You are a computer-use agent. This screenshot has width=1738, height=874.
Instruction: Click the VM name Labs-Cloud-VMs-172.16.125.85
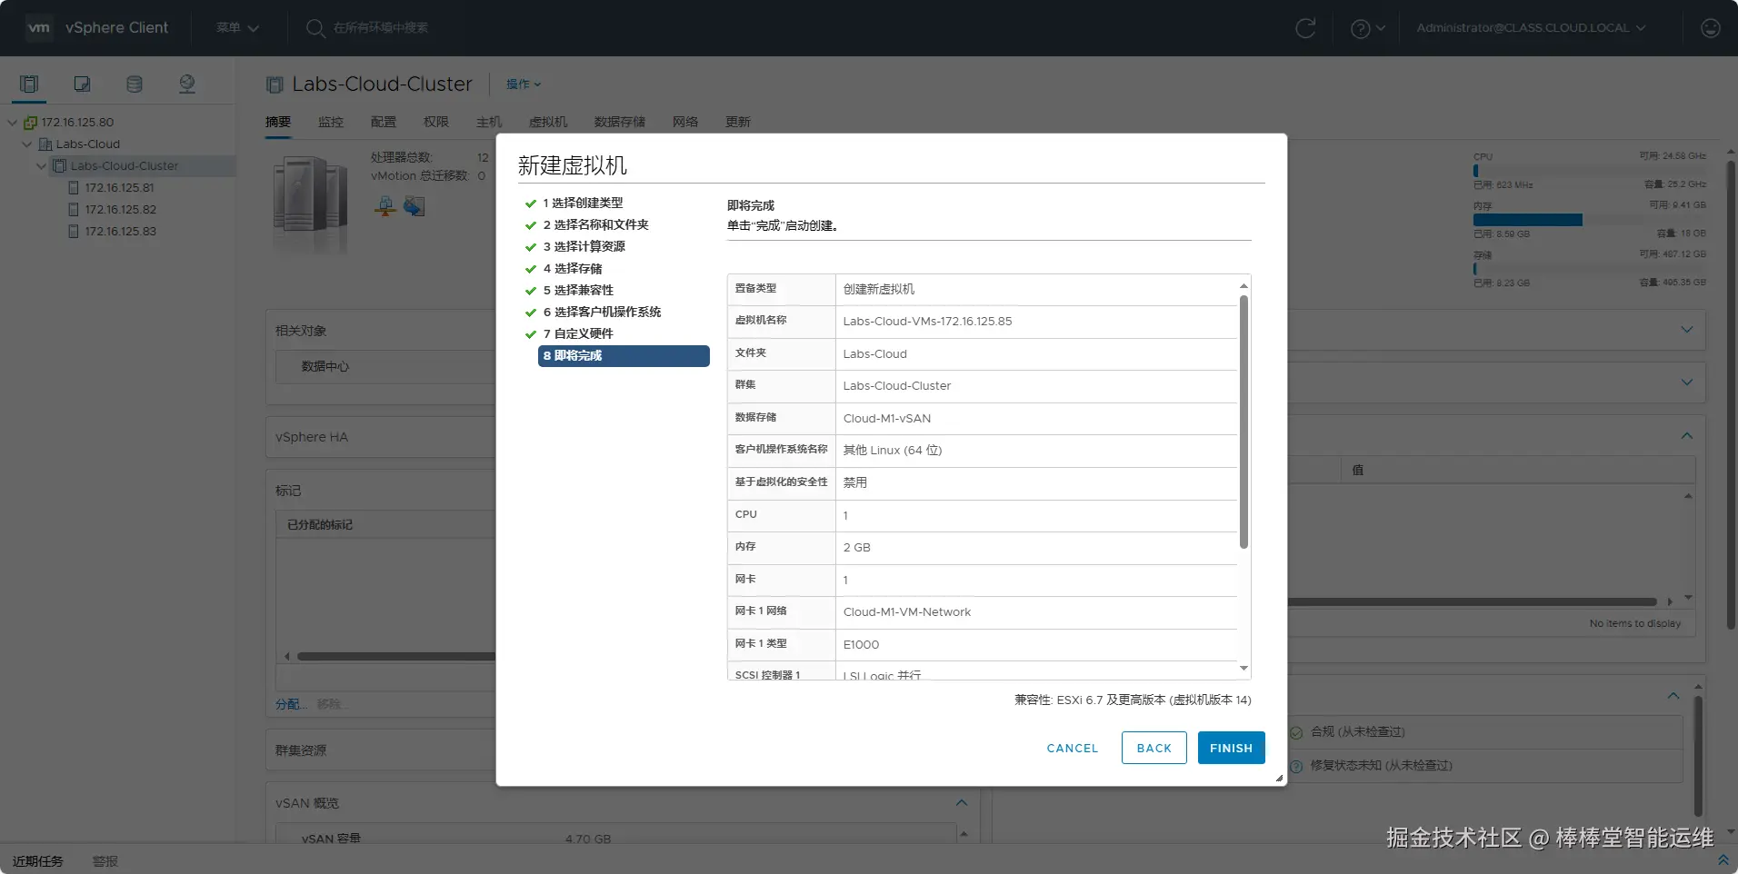tap(927, 322)
